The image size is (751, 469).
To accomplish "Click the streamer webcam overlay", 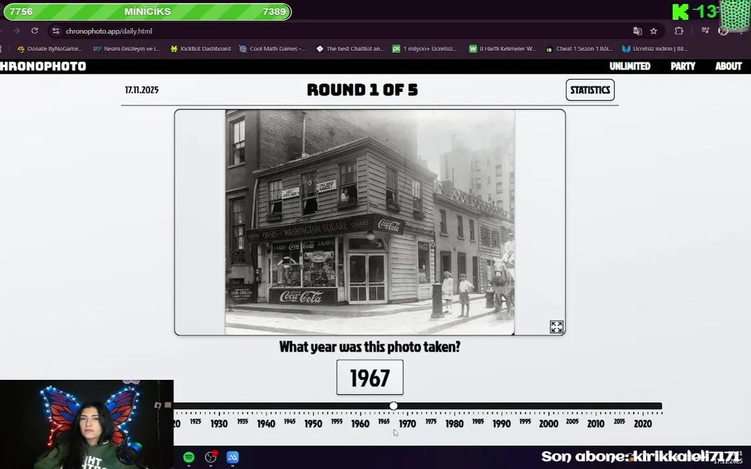I will pos(87,425).
